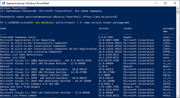Click the 'version' column header text

pyautogui.click(x=103, y=28)
